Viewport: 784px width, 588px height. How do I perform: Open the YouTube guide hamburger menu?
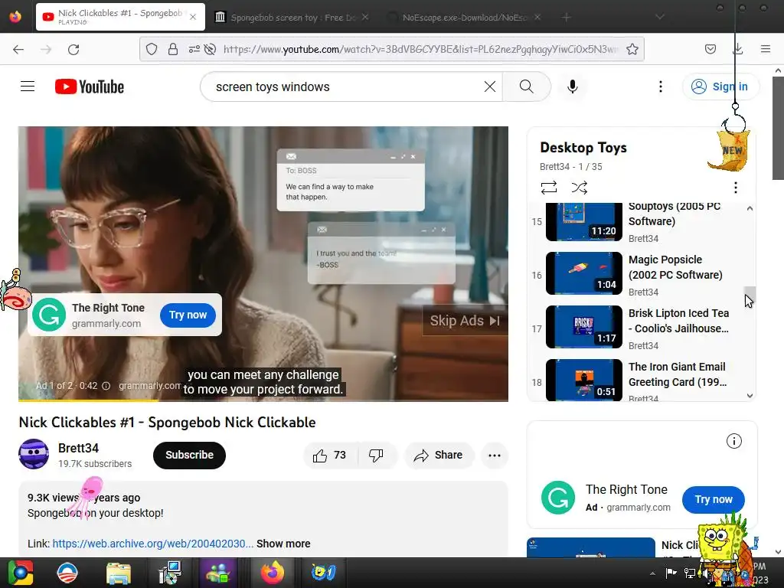[x=28, y=87]
